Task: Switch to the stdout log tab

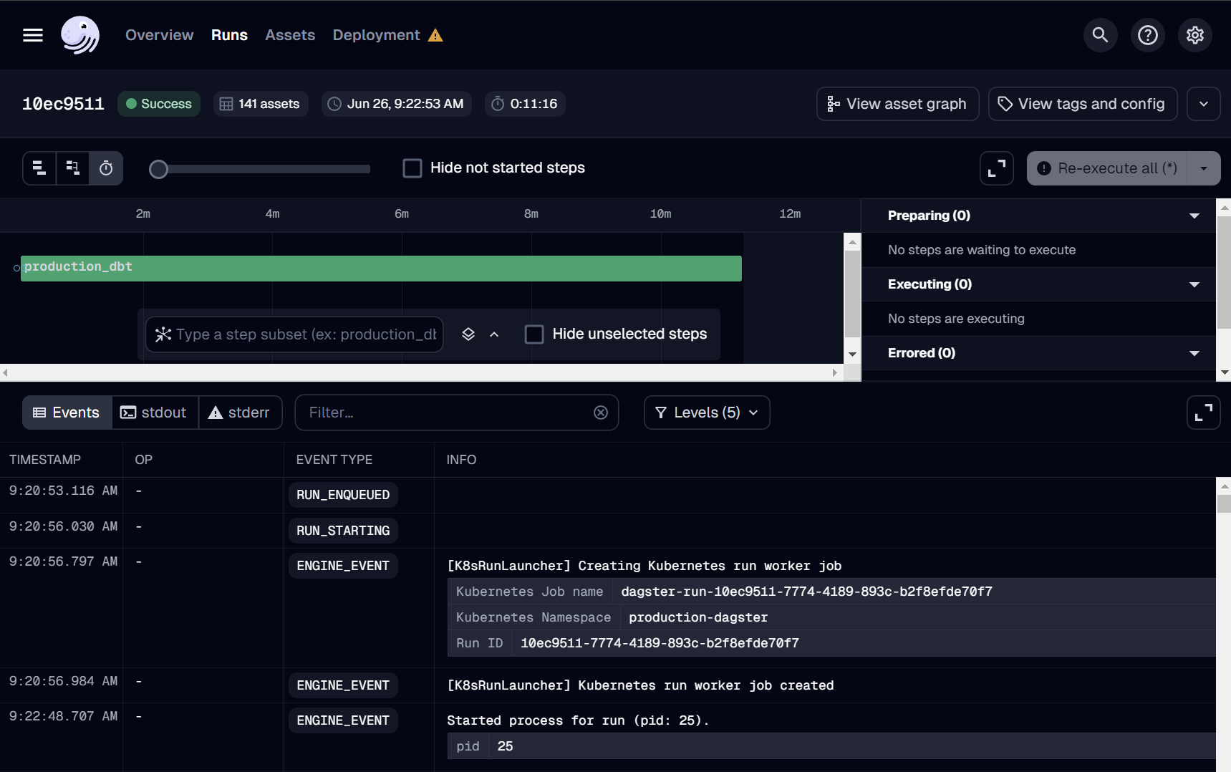Action: (154, 412)
